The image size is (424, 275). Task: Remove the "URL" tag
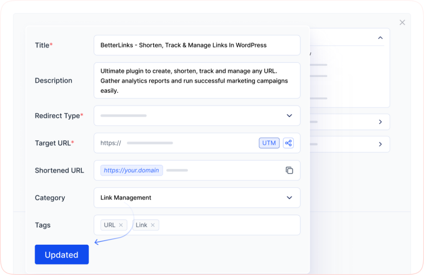click(x=120, y=225)
